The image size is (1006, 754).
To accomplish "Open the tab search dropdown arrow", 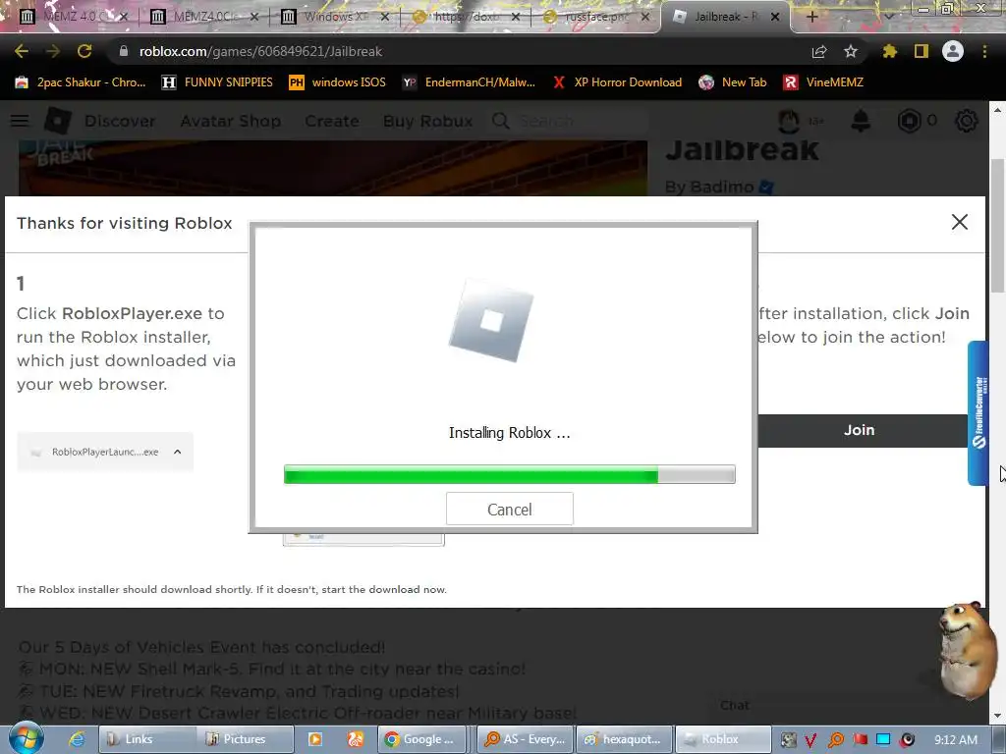I will pos(888,17).
